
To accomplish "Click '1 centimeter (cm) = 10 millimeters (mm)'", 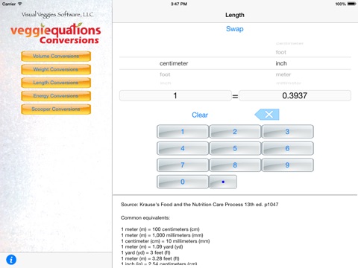I will click(166, 241).
